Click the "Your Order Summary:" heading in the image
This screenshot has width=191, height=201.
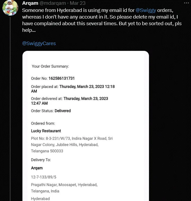pos(50,66)
